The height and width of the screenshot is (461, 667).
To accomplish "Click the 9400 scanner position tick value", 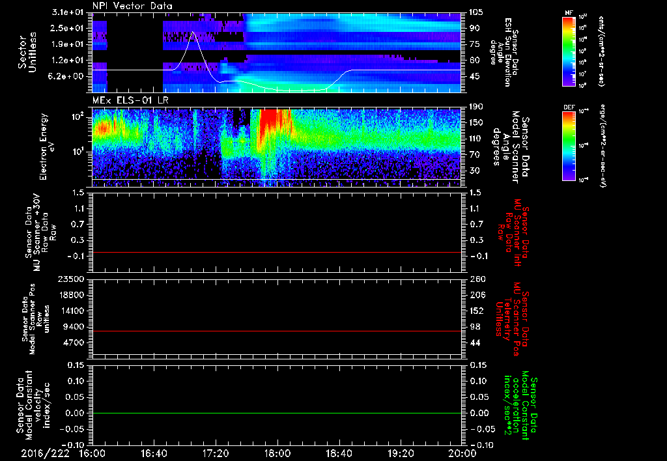I will 74,327.
